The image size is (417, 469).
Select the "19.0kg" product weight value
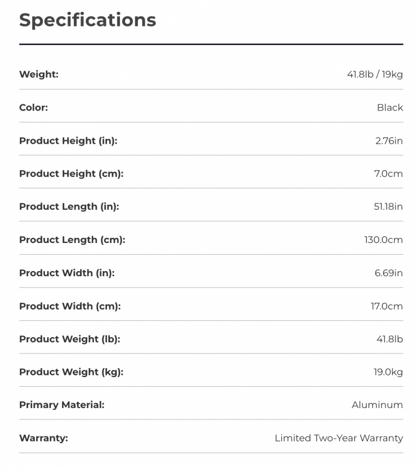388,372
